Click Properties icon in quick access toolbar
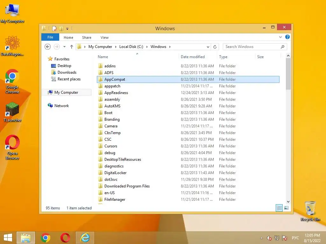The height and width of the screenshot is (244, 326). [x=54, y=28]
